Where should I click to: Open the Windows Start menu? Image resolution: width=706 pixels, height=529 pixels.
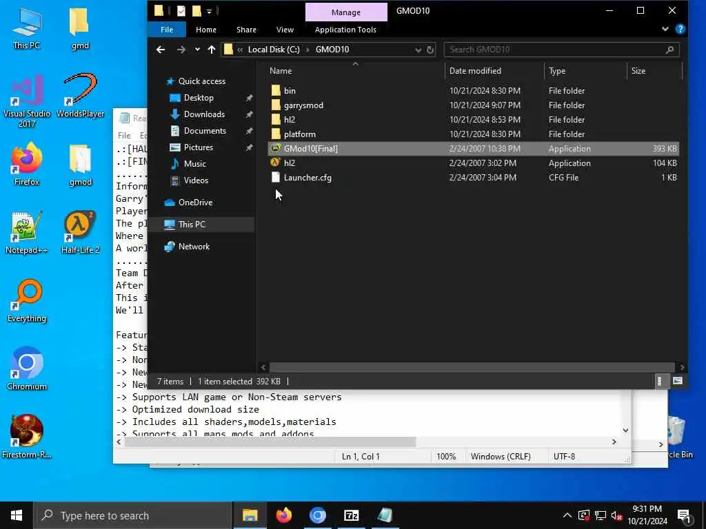click(x=17, y=515)
